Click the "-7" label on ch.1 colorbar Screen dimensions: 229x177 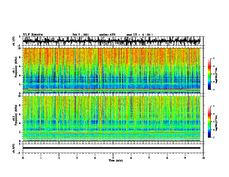click(x=213, y=90)
